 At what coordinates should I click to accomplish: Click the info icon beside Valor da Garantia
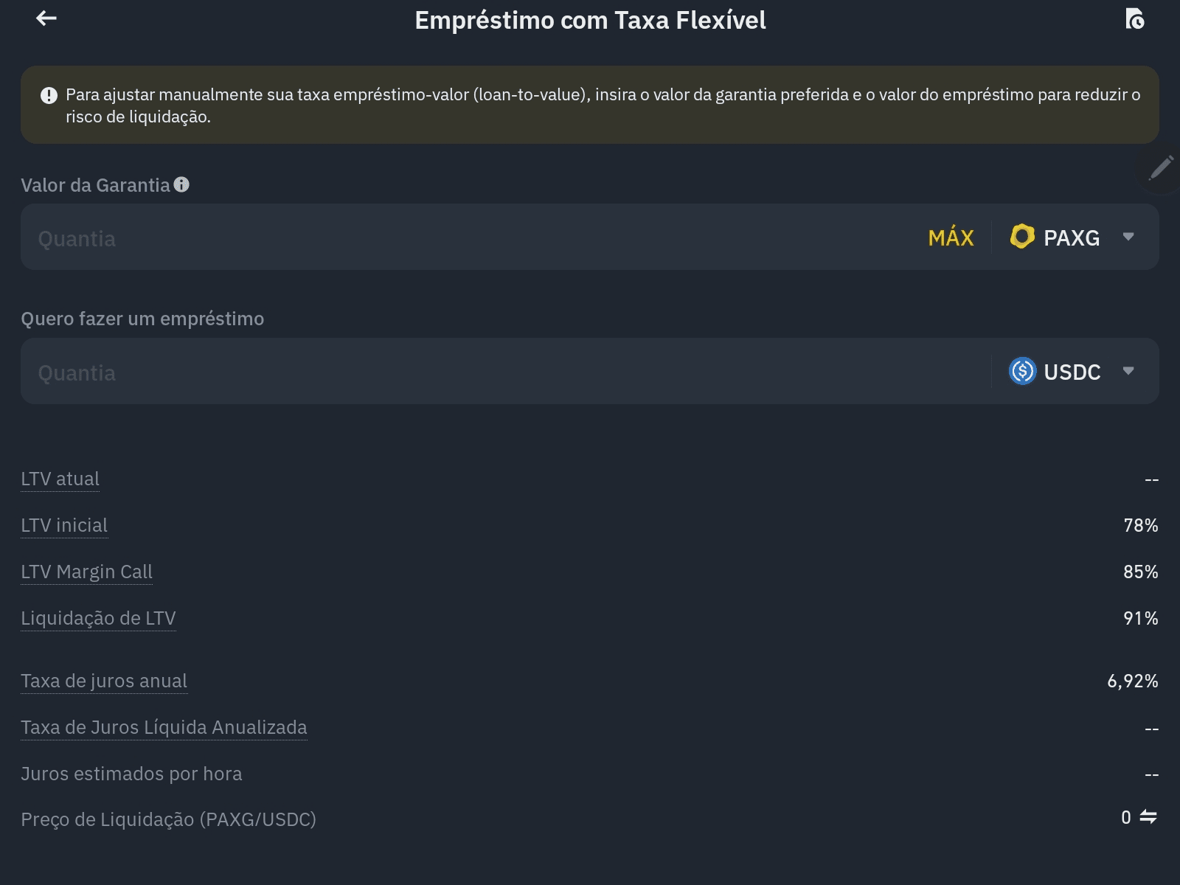click(181, 184)
